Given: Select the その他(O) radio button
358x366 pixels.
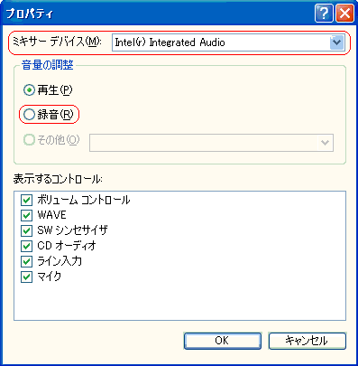Looking at the screenshot, I should (29, 139).
